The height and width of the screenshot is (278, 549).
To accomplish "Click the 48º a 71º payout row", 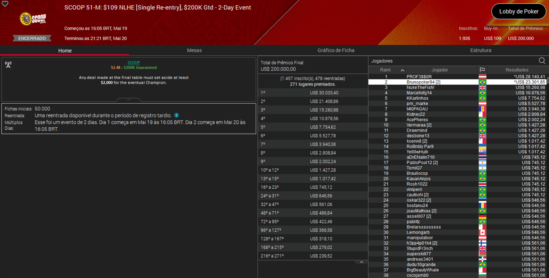I will 313,213.
